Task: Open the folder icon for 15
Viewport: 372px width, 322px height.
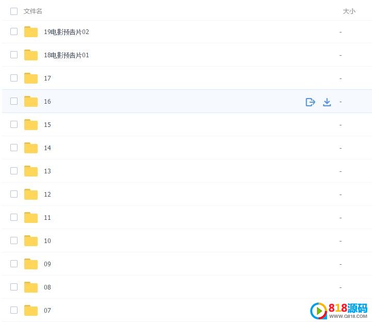Action: 31,124
